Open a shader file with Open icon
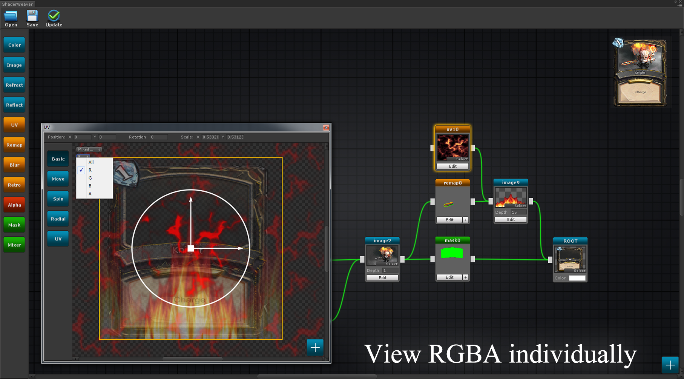684x379 pixels. [x=11, y=18]
